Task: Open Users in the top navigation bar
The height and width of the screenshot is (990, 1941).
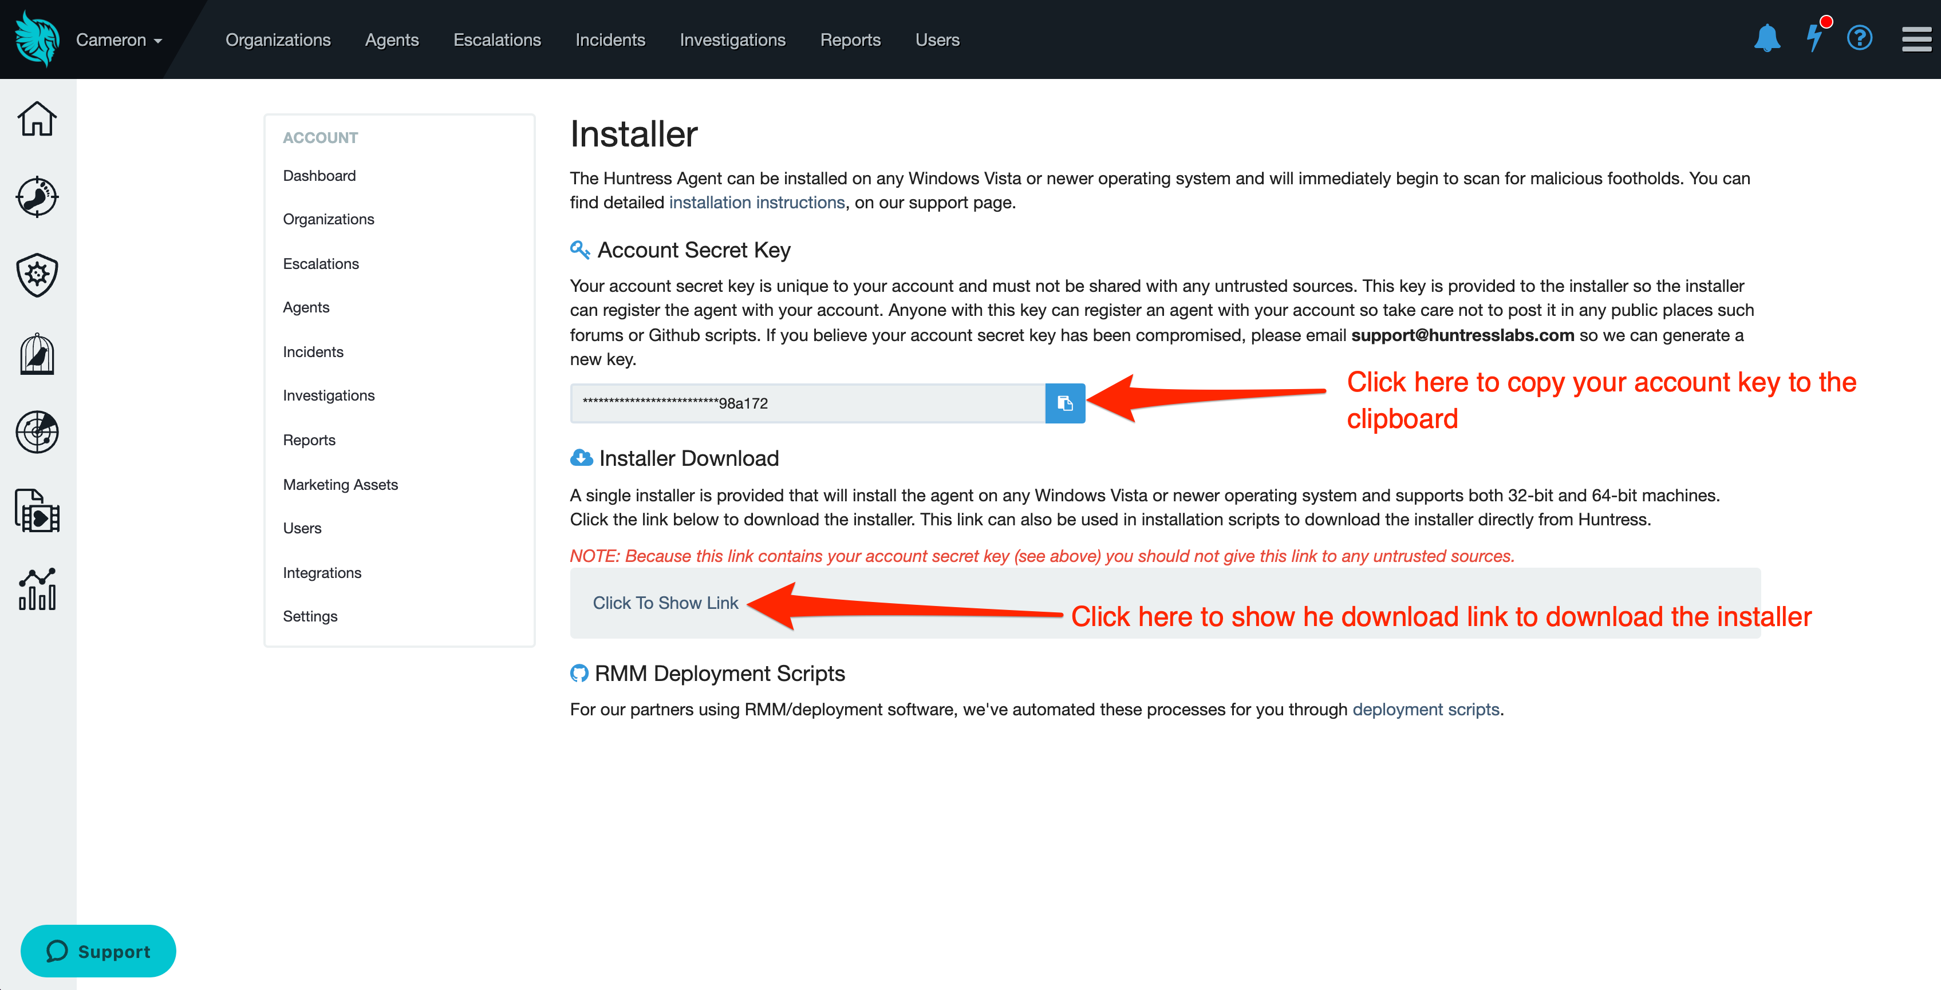Action: pyautogui.click(x=937, y=40)
